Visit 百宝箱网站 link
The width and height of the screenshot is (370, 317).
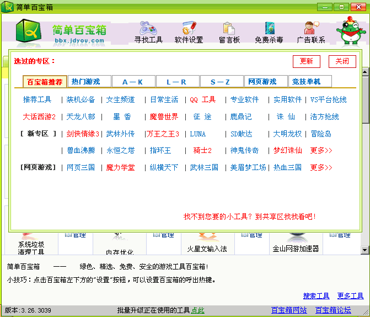[x=289, y=310]
